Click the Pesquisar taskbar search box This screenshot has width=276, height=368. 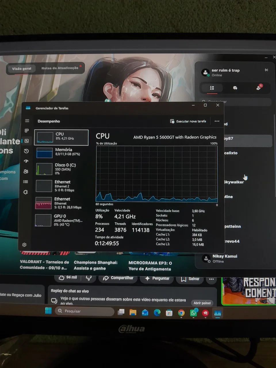(x=85, y=311)
